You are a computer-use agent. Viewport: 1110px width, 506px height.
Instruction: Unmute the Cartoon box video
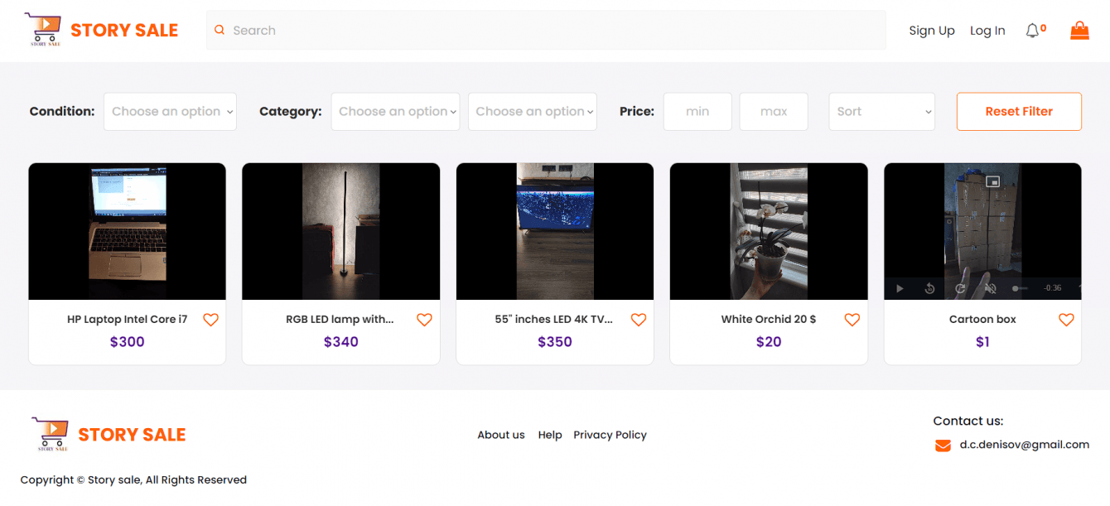[x=989, y=288]
